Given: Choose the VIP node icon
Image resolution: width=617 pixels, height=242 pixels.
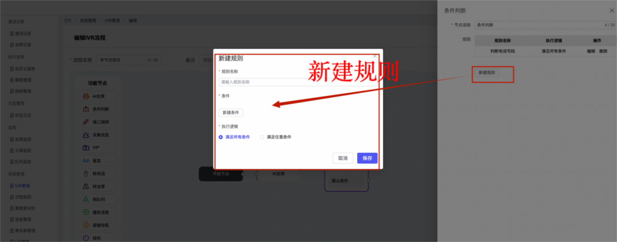Looking at the screenshot, I should coord(86,148).
